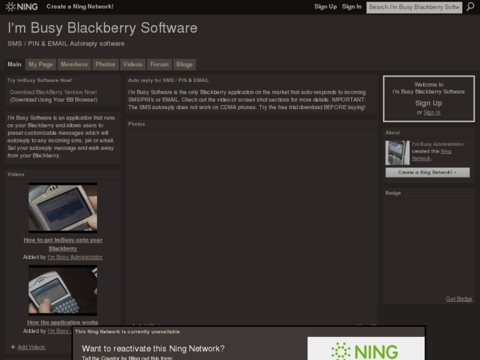
Task: Click the Get Badge link
Action: 459,299
